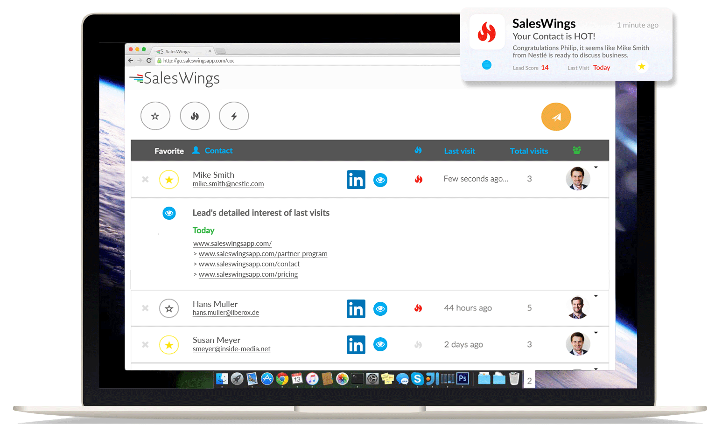Unfavorite Susan Meyer via yellow star
This screenshot has height=439, width=722.
click(x=169, y=345)
